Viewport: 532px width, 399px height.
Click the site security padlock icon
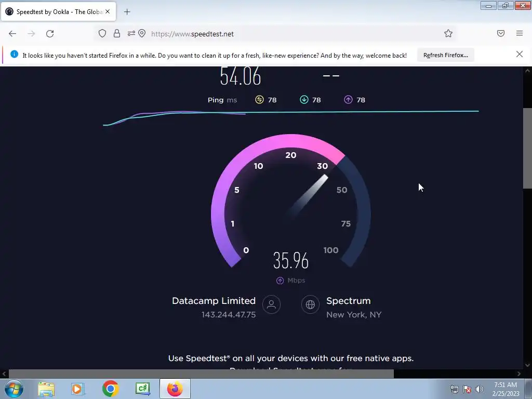pos(117,33)
